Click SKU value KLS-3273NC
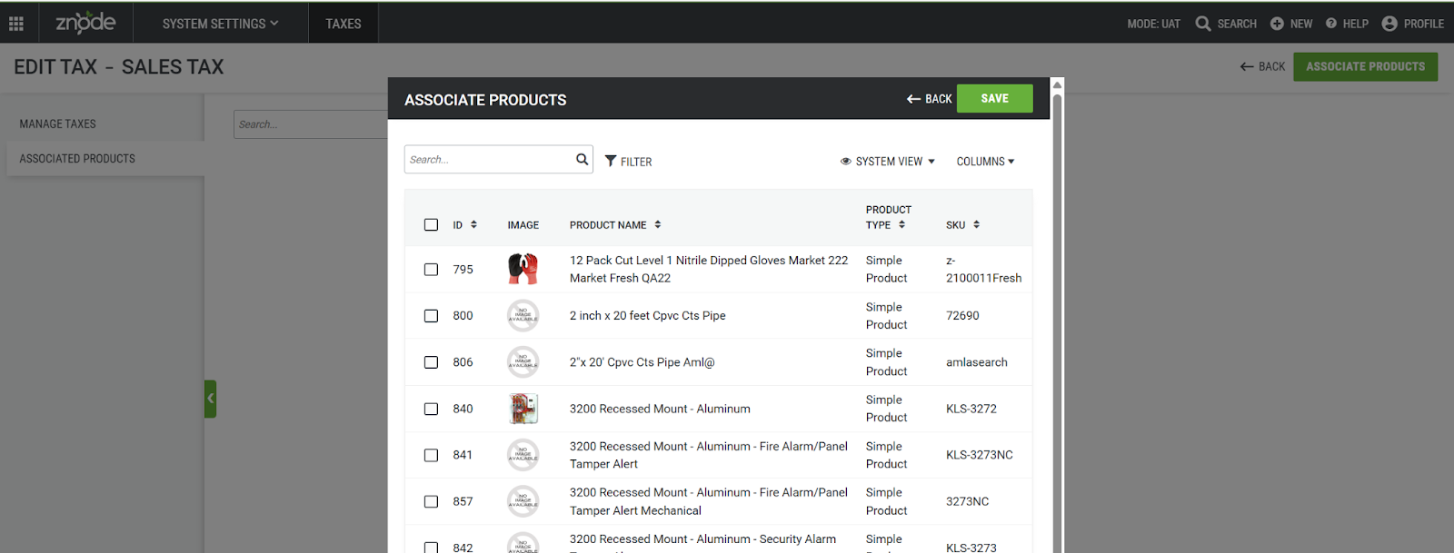1454x553 pixels. [979, 455]
